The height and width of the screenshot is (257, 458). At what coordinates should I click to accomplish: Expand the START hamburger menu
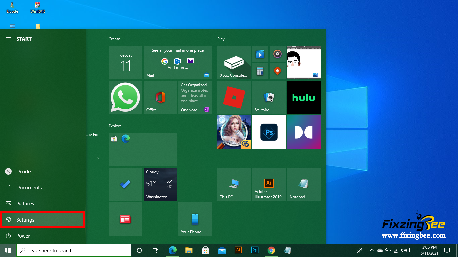click(8, 39)
